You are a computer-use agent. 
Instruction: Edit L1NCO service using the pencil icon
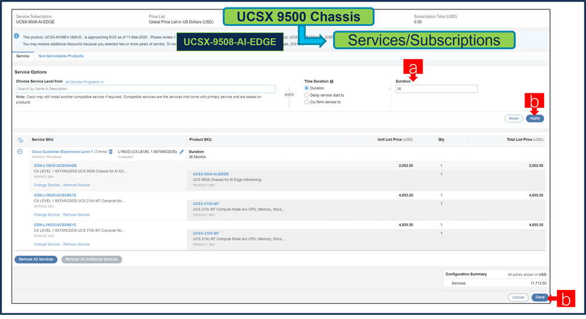181,152
